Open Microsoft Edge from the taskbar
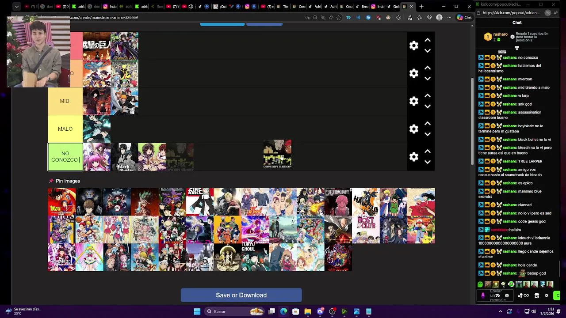The height and width of the screenshot is (318, 566). [283, 311]
